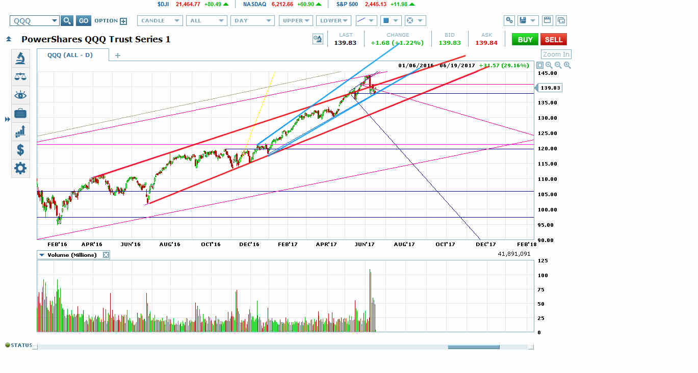Click the LAST price 139.83 value

(x=345, y=43)
